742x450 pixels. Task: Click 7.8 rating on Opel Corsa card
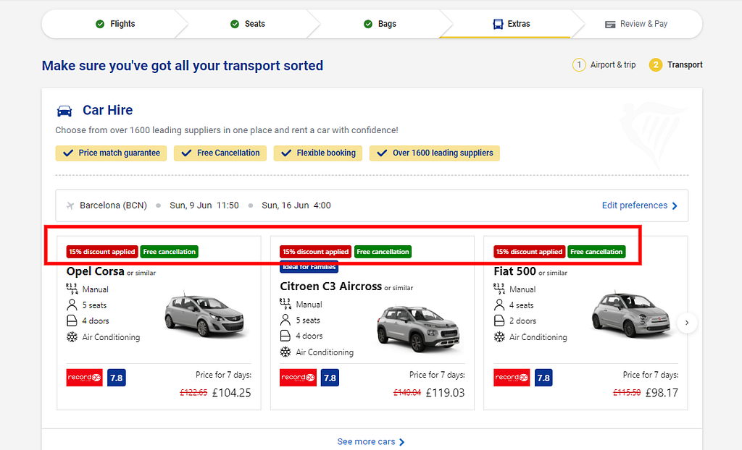pyautogui.click(x=117, y=378)
